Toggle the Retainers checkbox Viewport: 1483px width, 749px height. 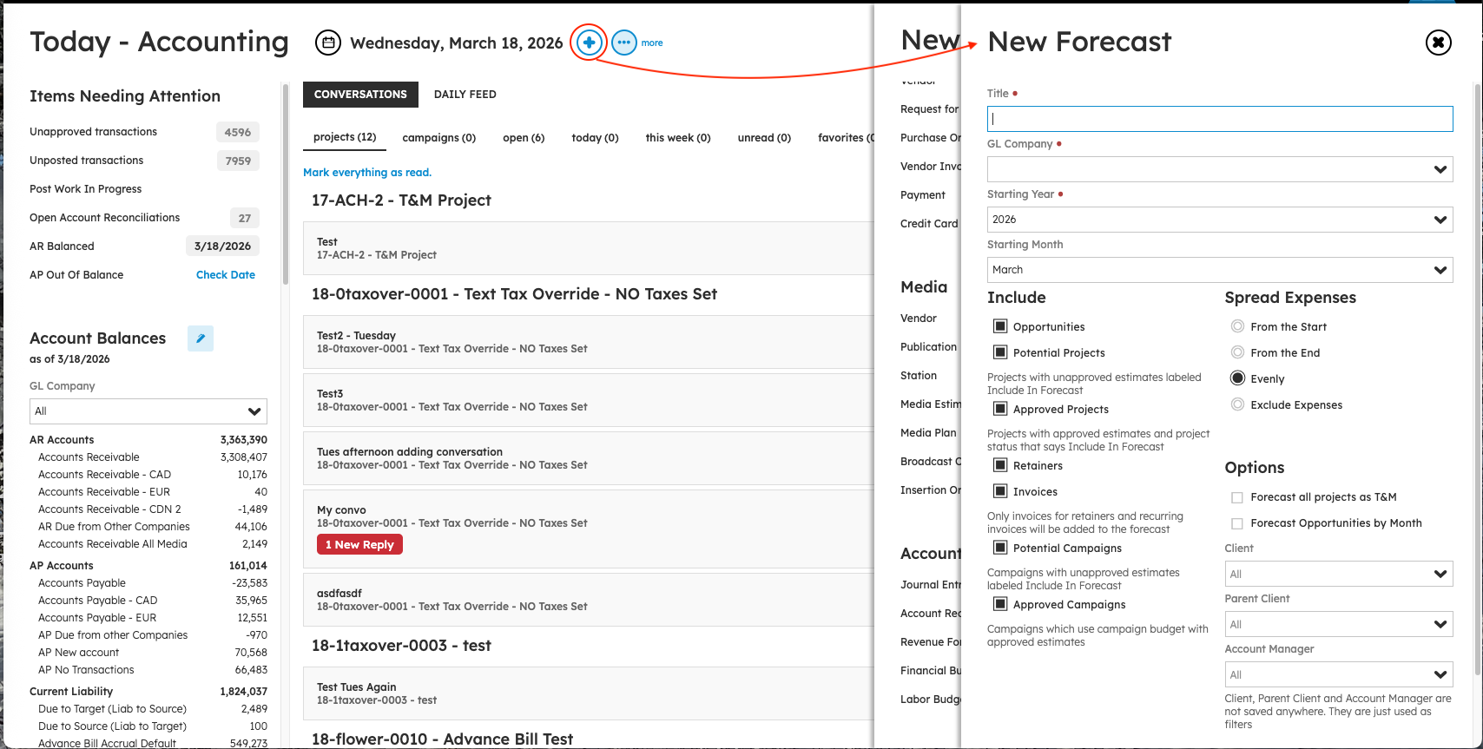(x=1000, y=465)
